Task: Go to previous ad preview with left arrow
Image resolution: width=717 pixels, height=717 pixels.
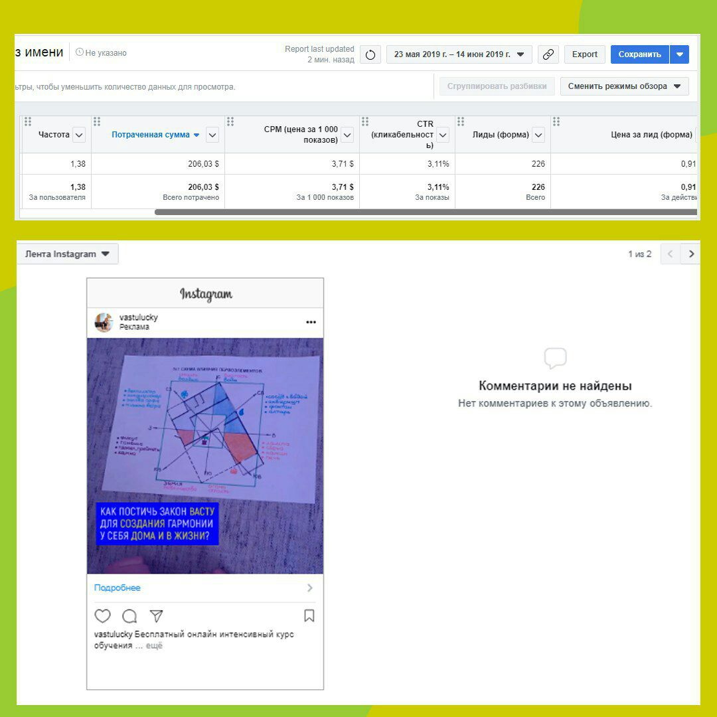Action: (671, 254)
